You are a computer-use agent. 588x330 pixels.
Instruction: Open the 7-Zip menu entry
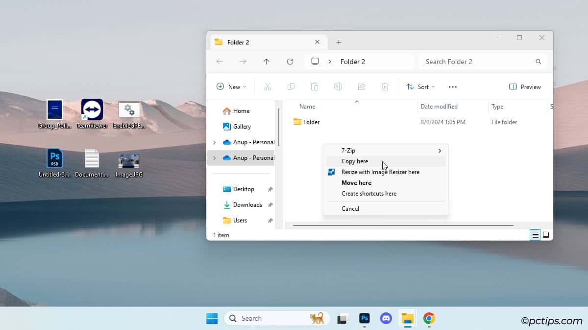386,151
